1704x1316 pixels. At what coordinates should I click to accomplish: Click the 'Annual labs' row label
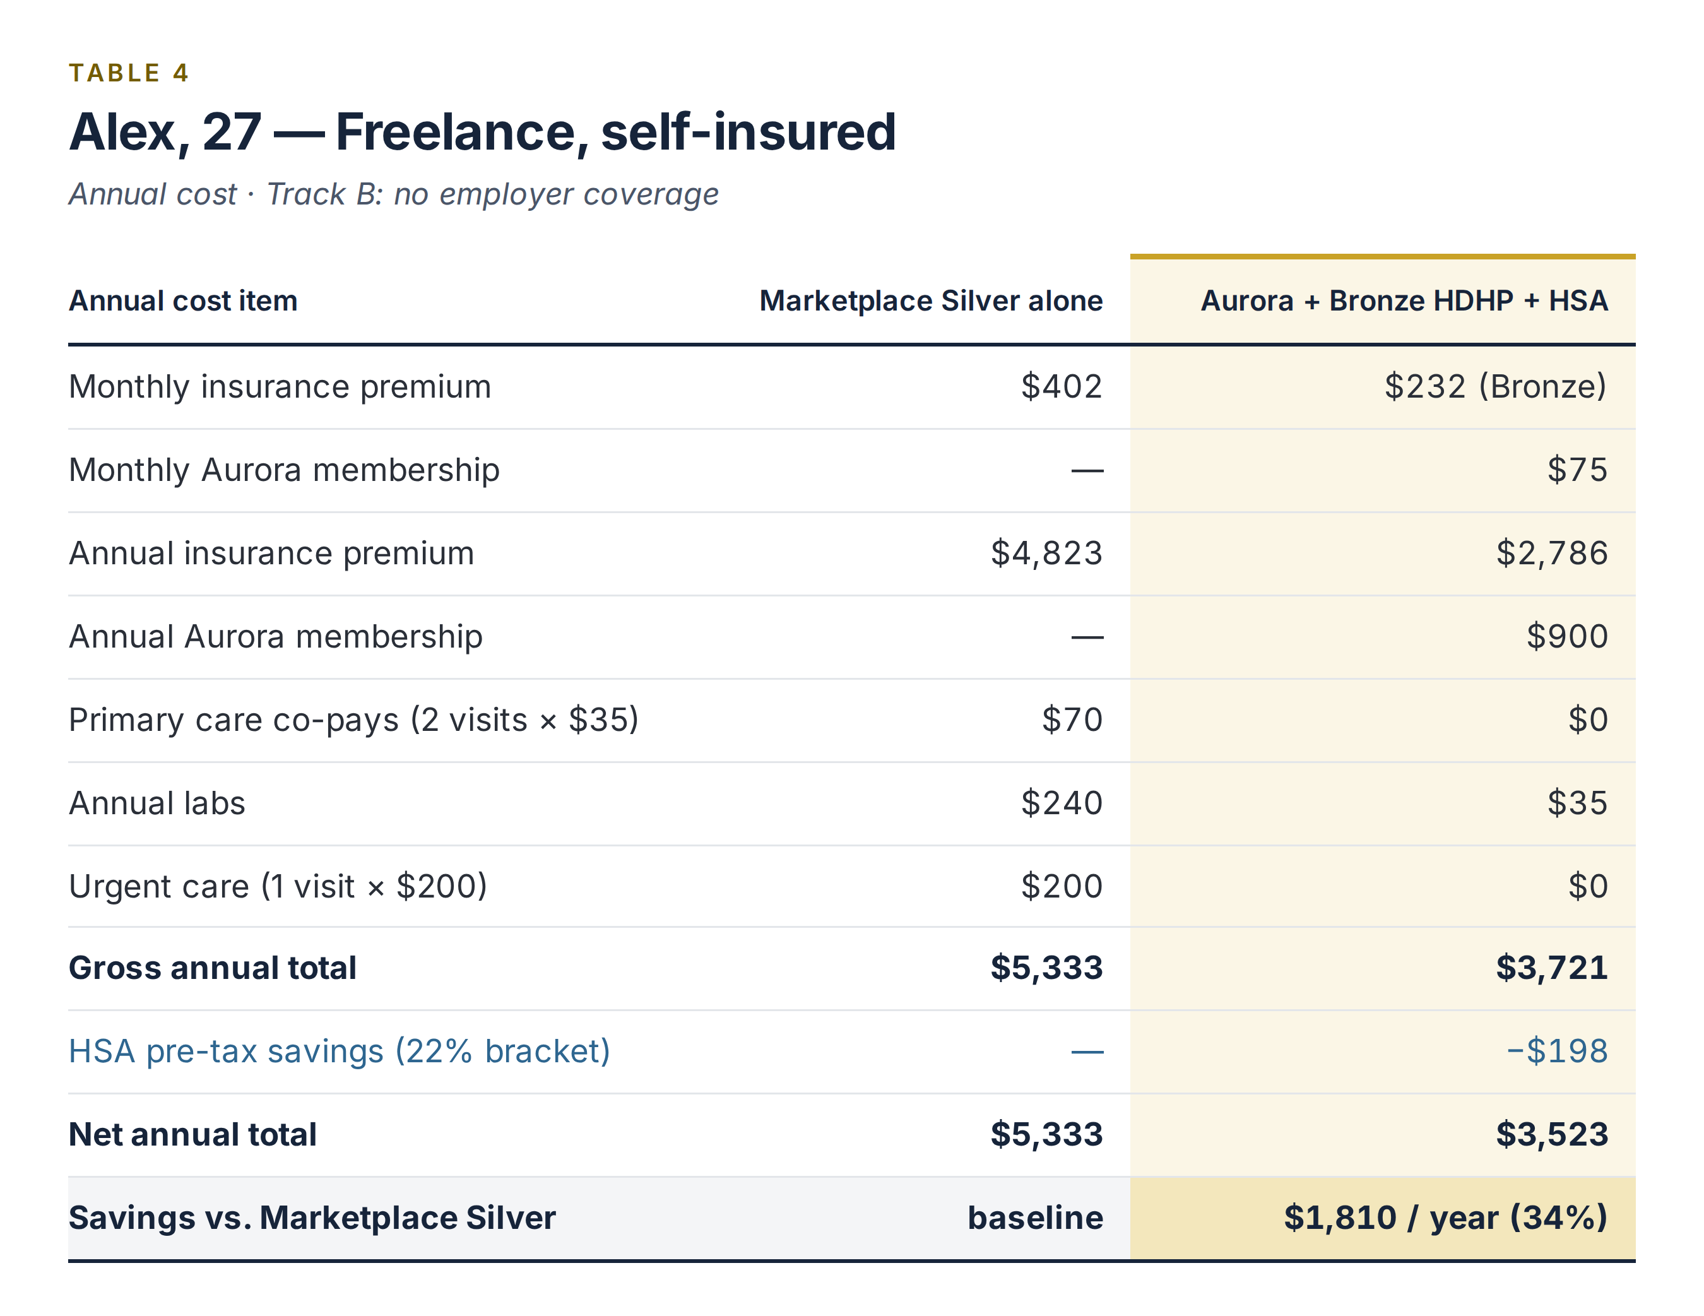tap(157, 803)
